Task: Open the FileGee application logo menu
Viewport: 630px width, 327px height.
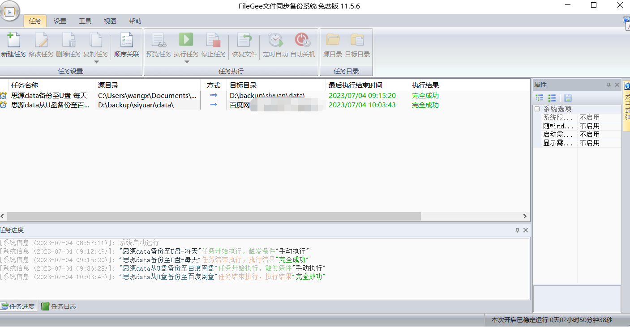Action: tap(9, 12)
